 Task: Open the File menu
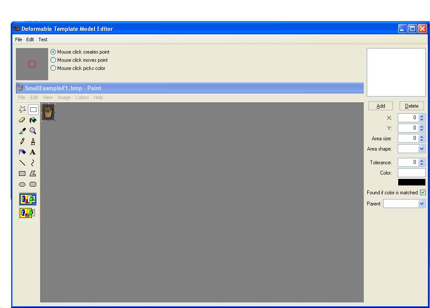click(18, 39)
